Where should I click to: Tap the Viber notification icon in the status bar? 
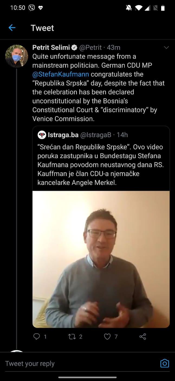tap(32, 8)
